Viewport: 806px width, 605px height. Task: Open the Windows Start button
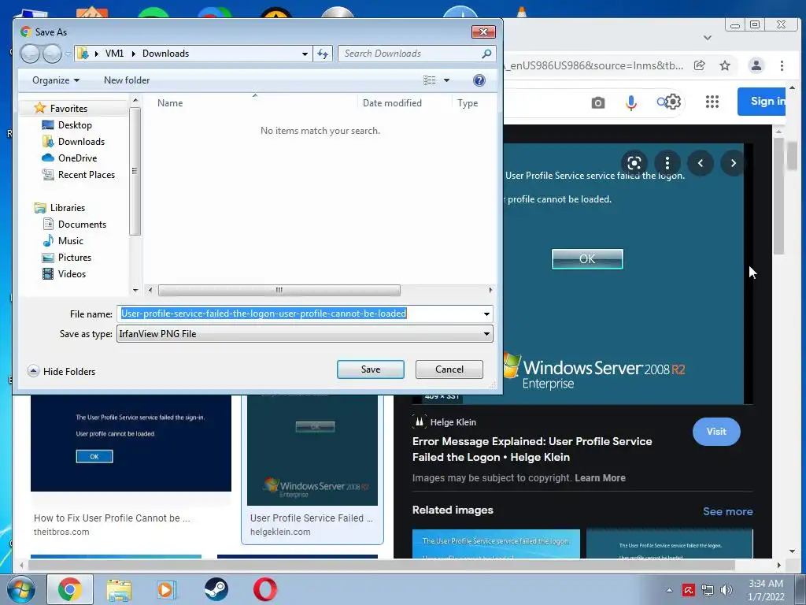pyautogui.click(x=20, y=590)
